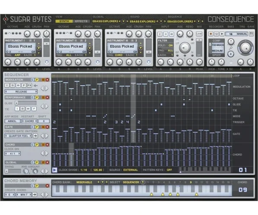This screenshot has width=258, height=215.
Task: Click the record button in the Recorder section
Action: tap(210, 34)
